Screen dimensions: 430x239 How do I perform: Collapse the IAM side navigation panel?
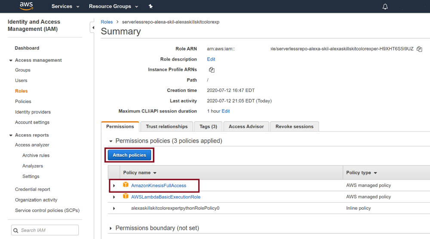[93, 28]
